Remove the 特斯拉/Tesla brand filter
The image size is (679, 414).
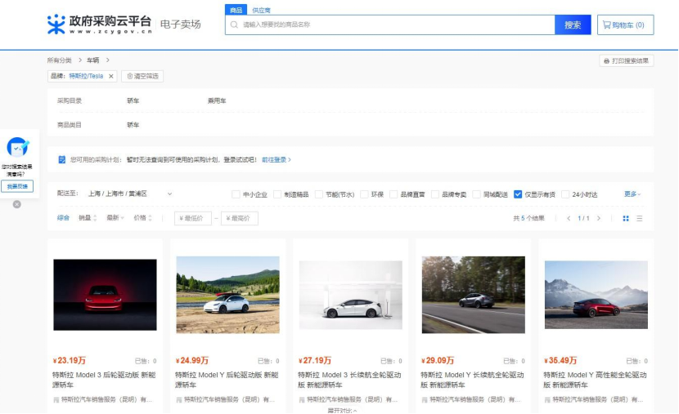(111, 76)
